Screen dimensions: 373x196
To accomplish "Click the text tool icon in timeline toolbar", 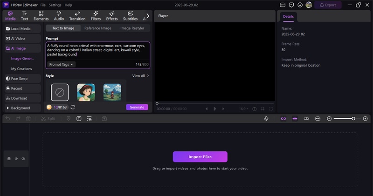I will [79, 119].
